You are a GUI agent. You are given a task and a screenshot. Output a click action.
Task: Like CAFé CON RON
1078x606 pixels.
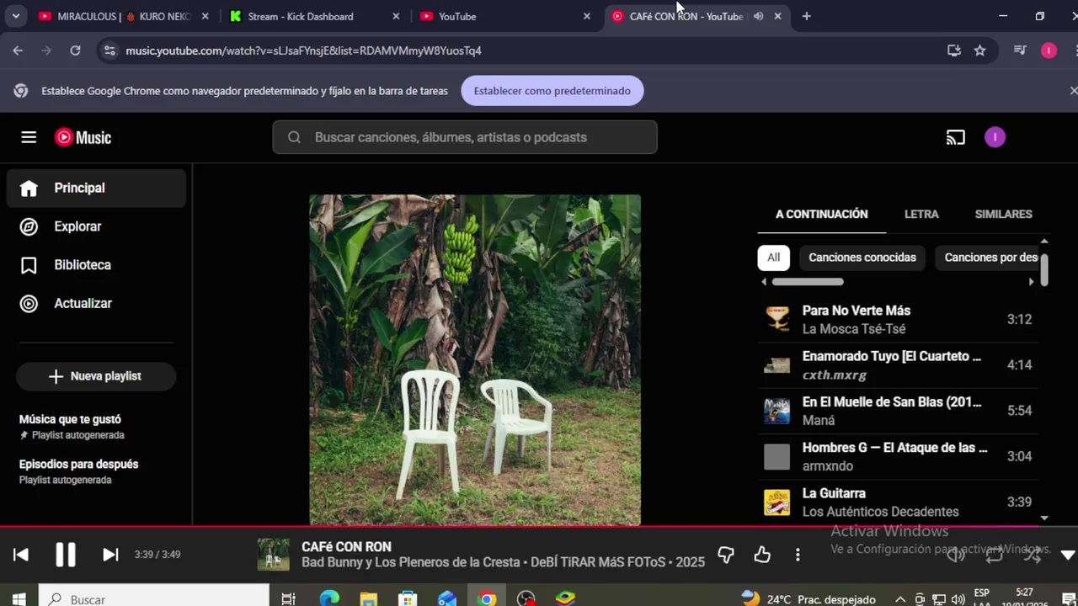tap(762, 555)
